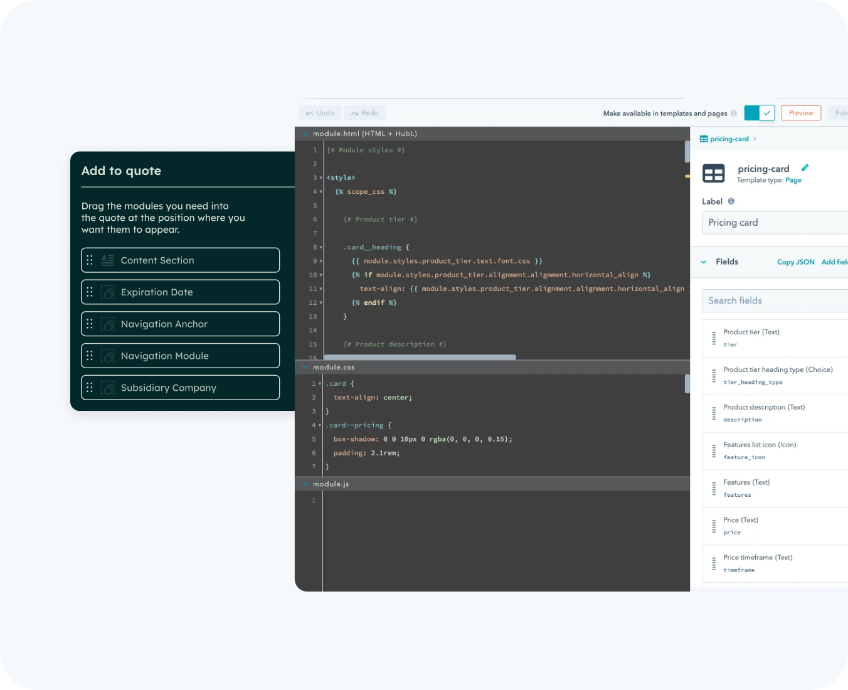
Task: Open the 'Features (Text)' field
Action: pyautogui.click(x=775, y=489)
